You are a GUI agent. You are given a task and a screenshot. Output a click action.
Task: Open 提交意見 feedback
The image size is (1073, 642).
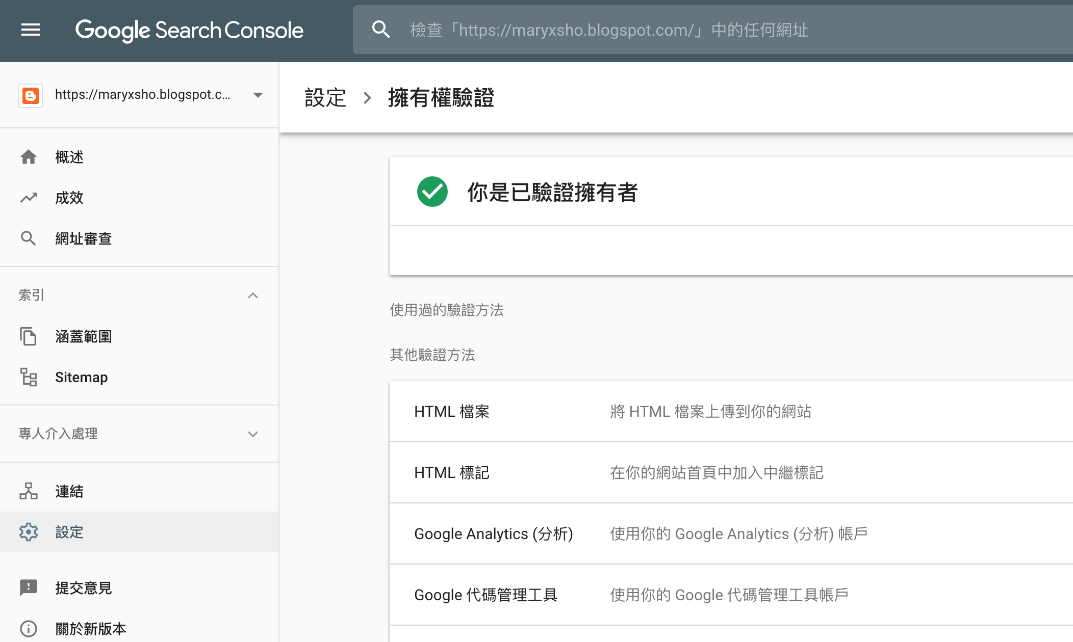[84, 588]
